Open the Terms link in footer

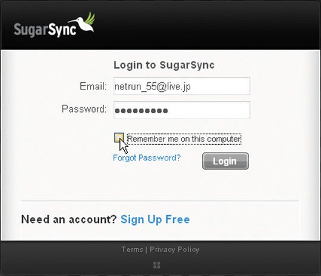(132, 249)
